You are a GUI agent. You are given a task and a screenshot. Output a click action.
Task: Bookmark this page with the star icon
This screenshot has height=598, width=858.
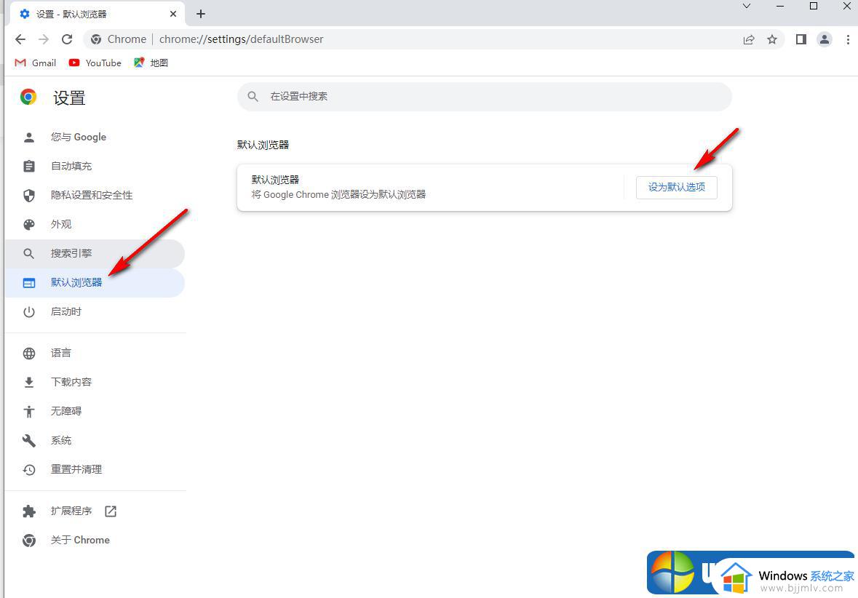coord(772,39)
